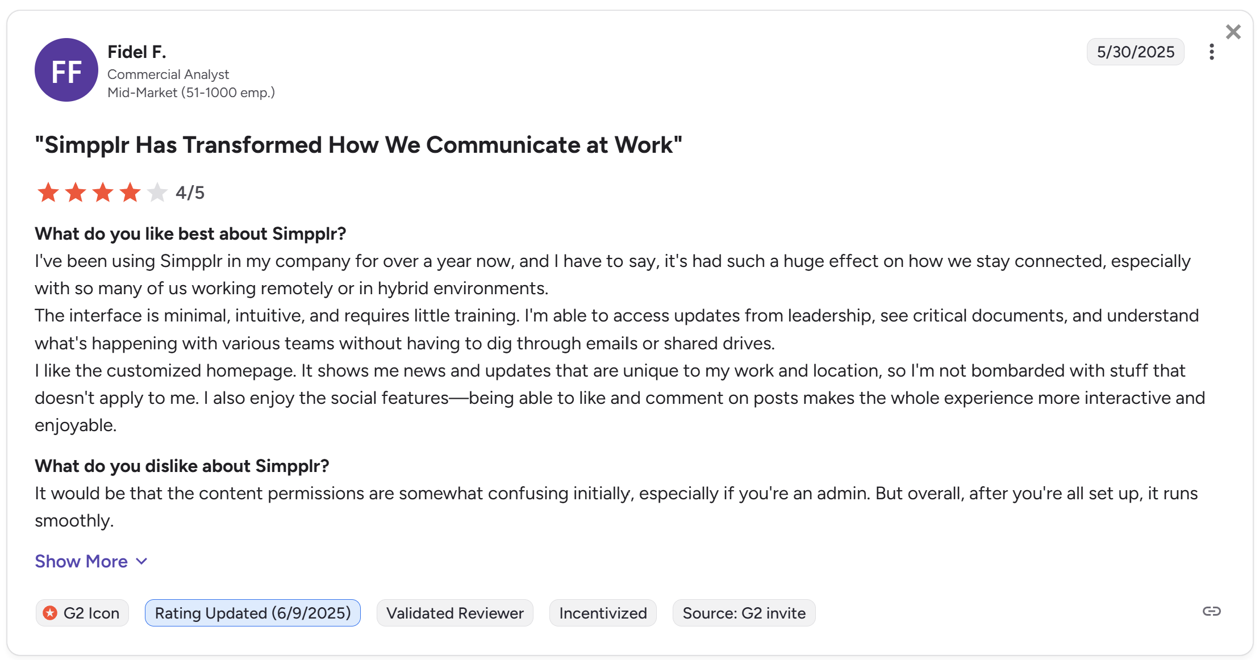Screen dimensions: 1259x660
Task: Click the fourth red rating star
Action: point(130,193)
